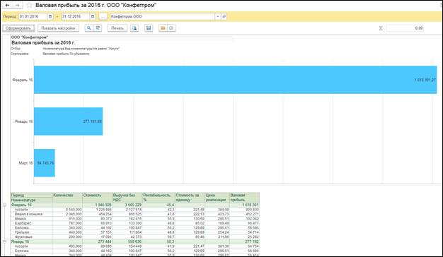Click the magnifier search icon in toolbar
The height and width of the screenshot is (257, 443).
point(88,28)
